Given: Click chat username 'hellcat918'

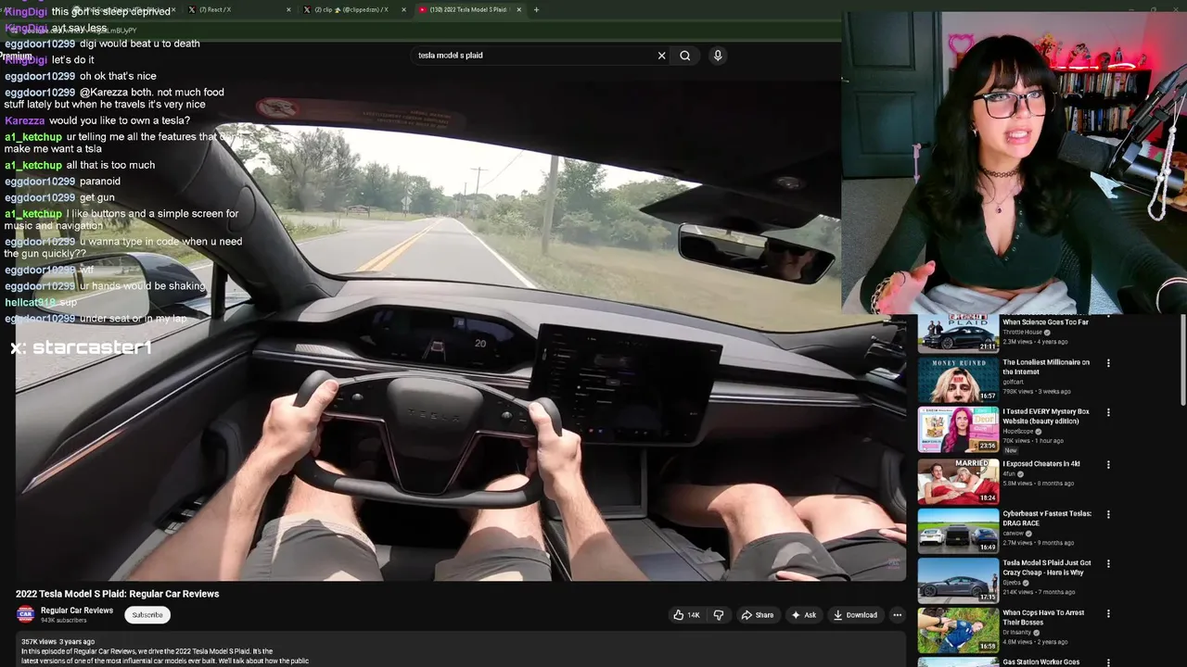Looking at the screenshot, I should pos(30,303).
